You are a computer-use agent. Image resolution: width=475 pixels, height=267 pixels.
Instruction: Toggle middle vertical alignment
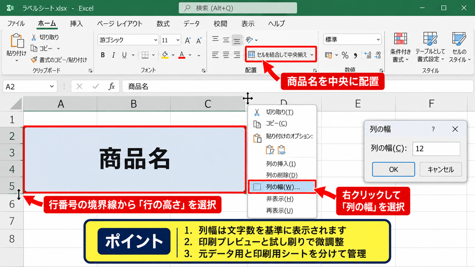(x=226, y=40)
